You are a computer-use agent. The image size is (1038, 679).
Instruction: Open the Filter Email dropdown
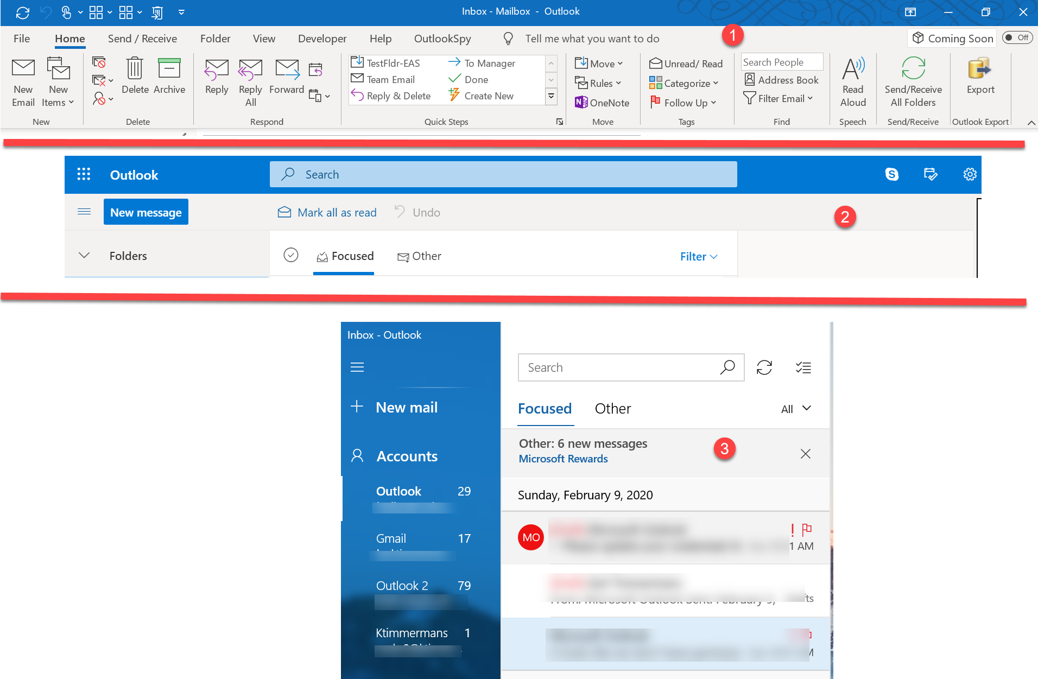(778, 98)
